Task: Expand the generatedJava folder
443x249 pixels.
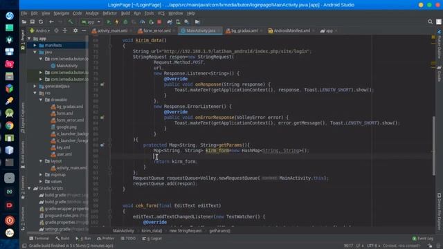Action: [35, 86]
